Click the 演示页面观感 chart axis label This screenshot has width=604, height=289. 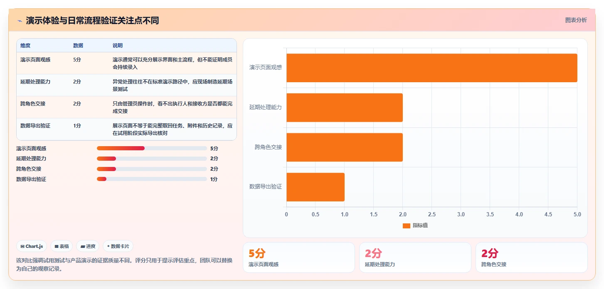266,67
